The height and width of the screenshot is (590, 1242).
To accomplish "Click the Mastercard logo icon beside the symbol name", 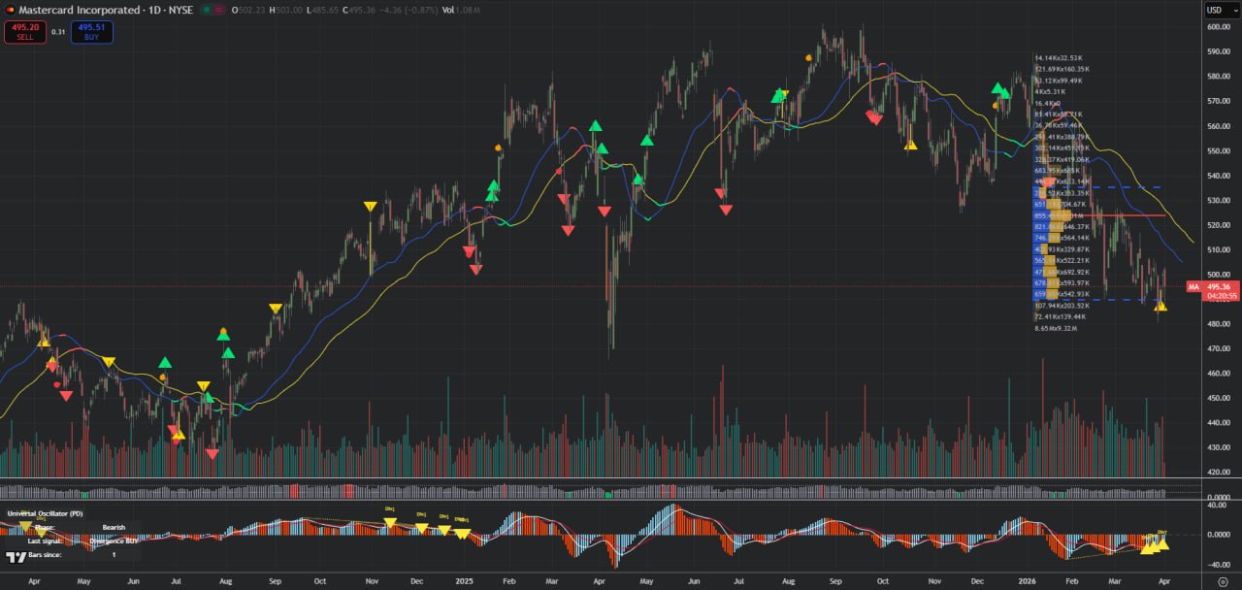I will 10,10.
